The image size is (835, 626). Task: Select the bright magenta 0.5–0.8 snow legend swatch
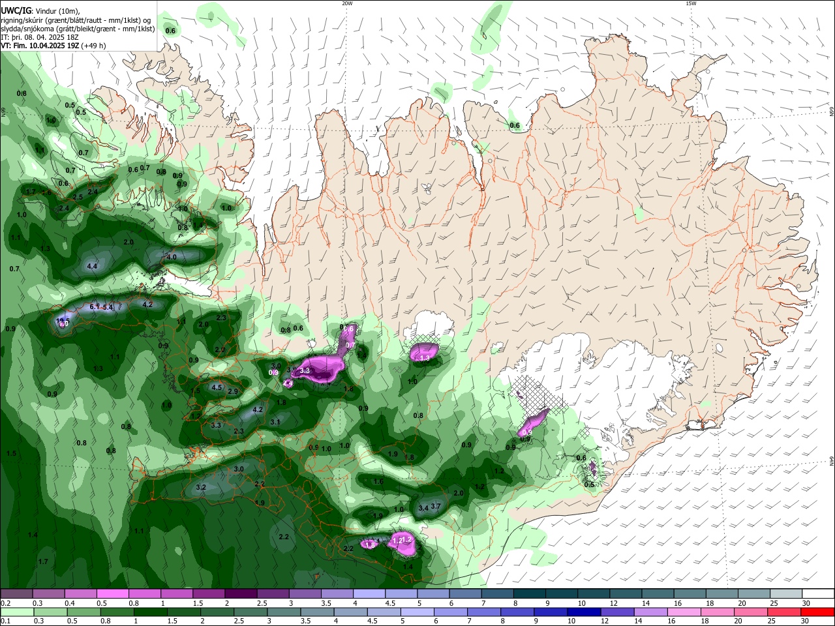112,594
